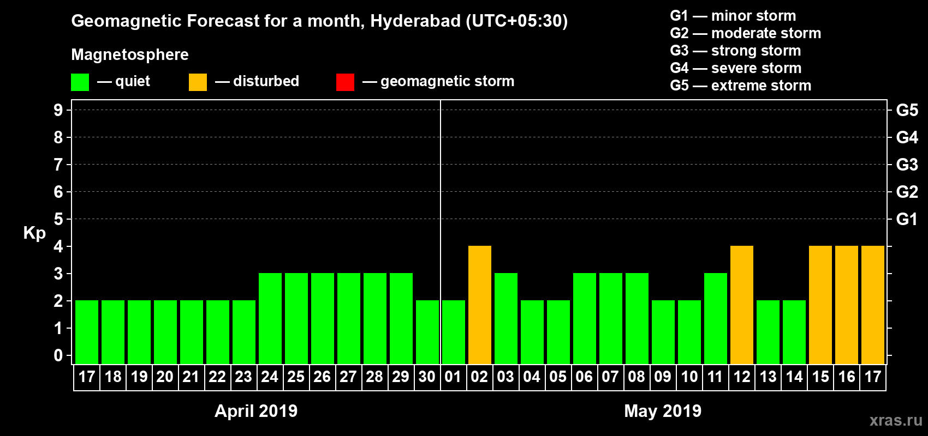Screen dimensions: 928x436
Task: Click the '— geomagnetic storm' legend text
Action: tap(438, 81)
